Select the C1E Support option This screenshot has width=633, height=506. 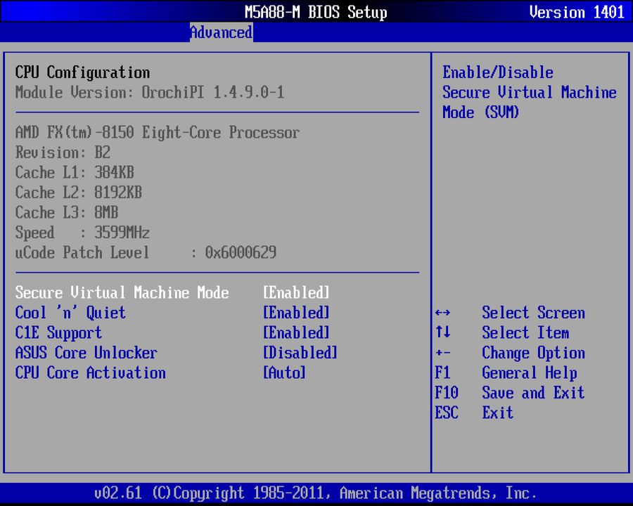[58, 333]
